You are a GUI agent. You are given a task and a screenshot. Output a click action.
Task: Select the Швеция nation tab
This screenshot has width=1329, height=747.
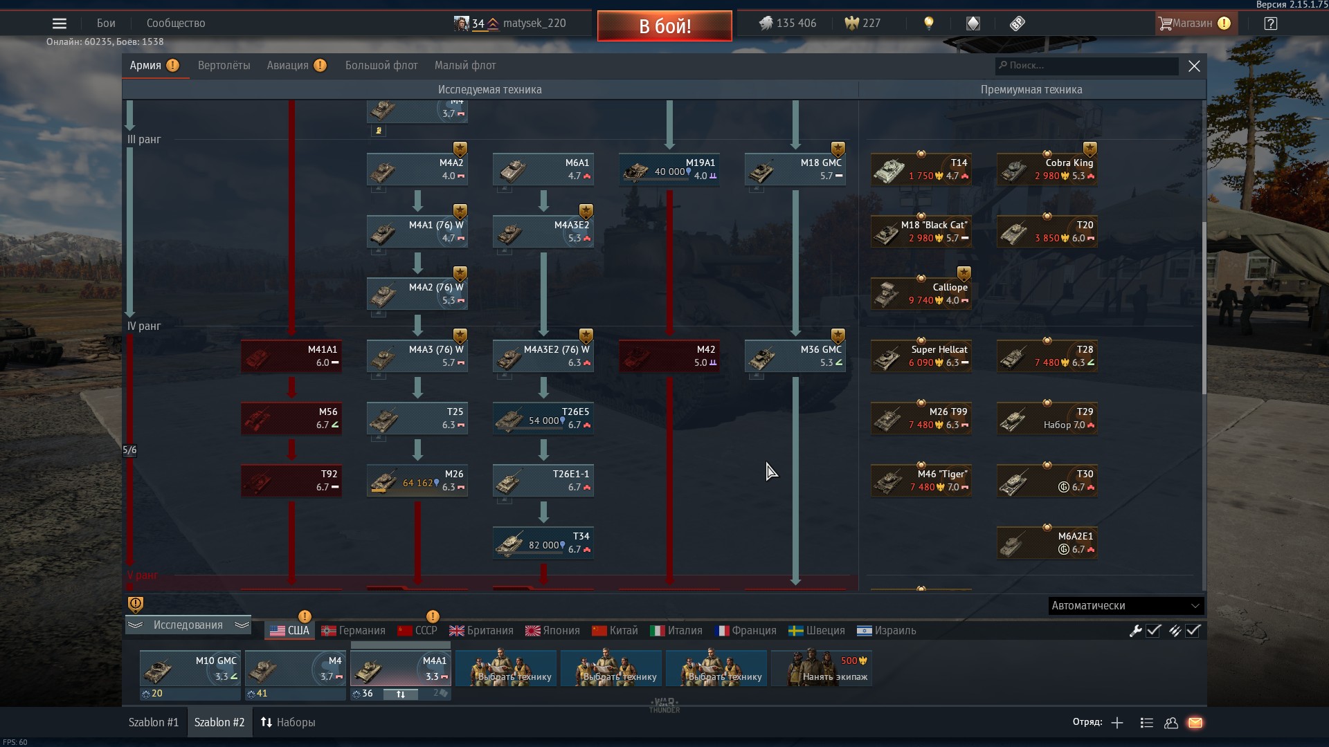(817, 631)
